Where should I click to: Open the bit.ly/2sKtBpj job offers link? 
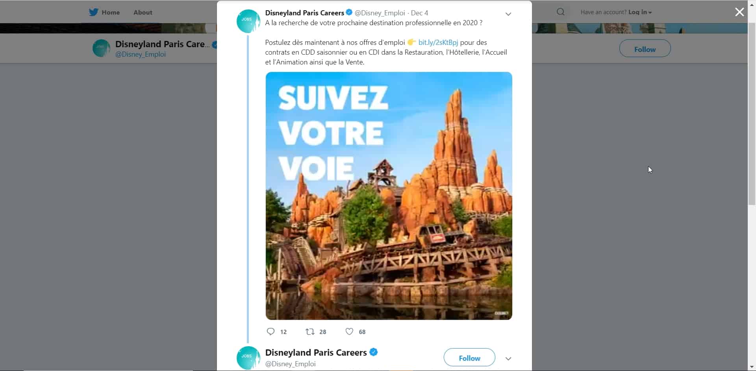[438, 42]
